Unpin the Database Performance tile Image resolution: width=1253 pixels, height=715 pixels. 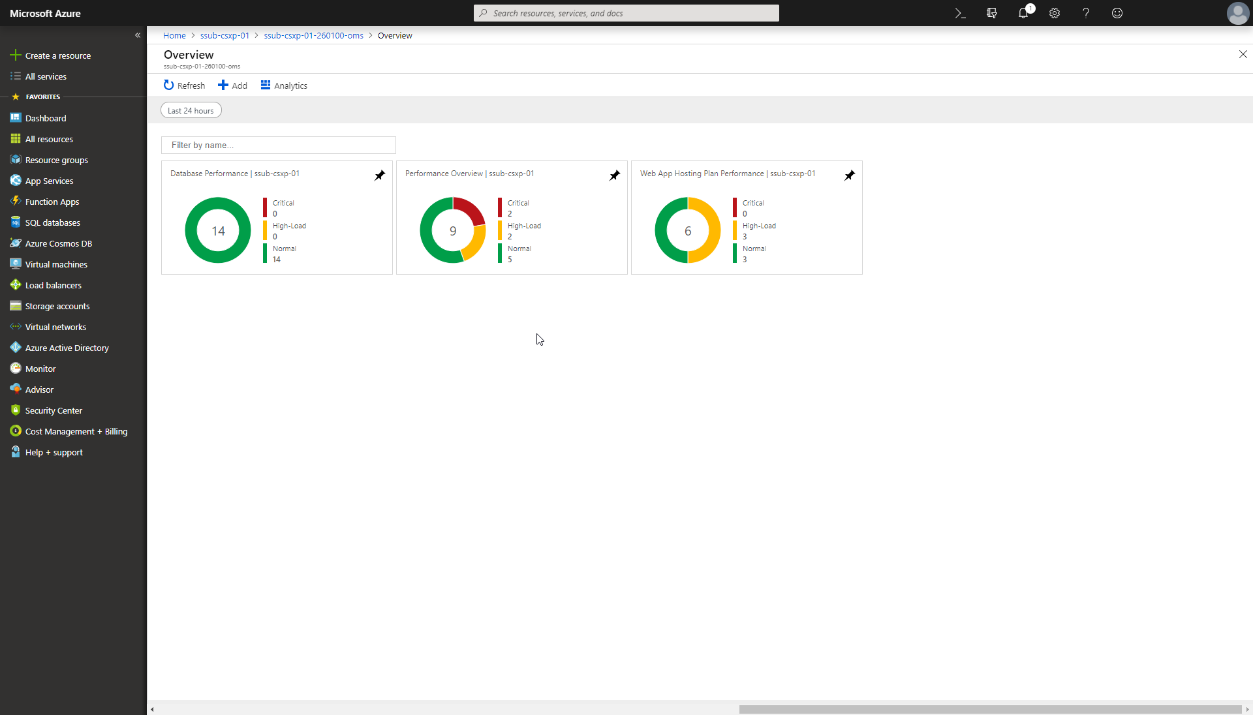380,175
